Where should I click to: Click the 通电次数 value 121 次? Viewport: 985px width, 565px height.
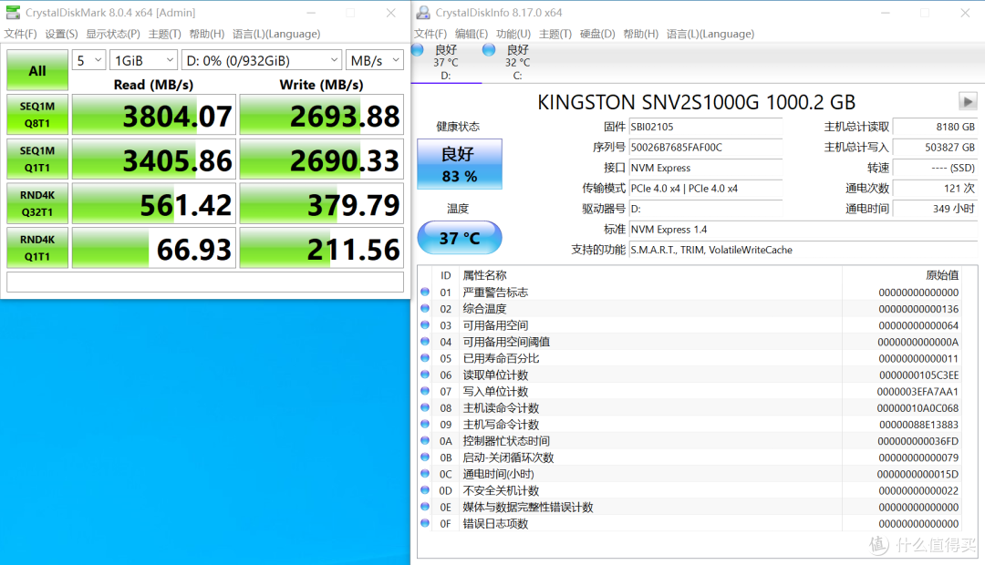pos(935,189)
